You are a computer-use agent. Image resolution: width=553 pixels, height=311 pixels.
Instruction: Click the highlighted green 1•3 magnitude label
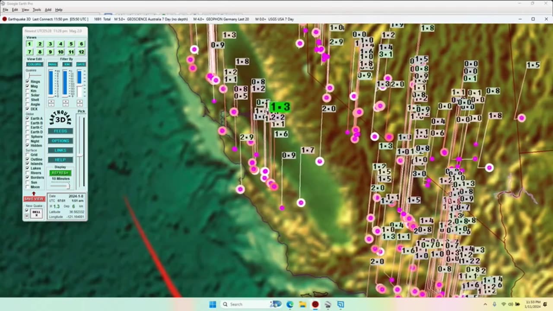[280, 107]
